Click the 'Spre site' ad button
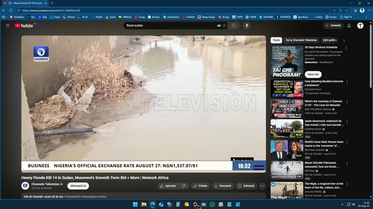 click(x=313, y=74)
